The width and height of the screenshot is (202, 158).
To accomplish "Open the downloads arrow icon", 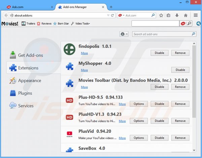I will tap(177, 15).
